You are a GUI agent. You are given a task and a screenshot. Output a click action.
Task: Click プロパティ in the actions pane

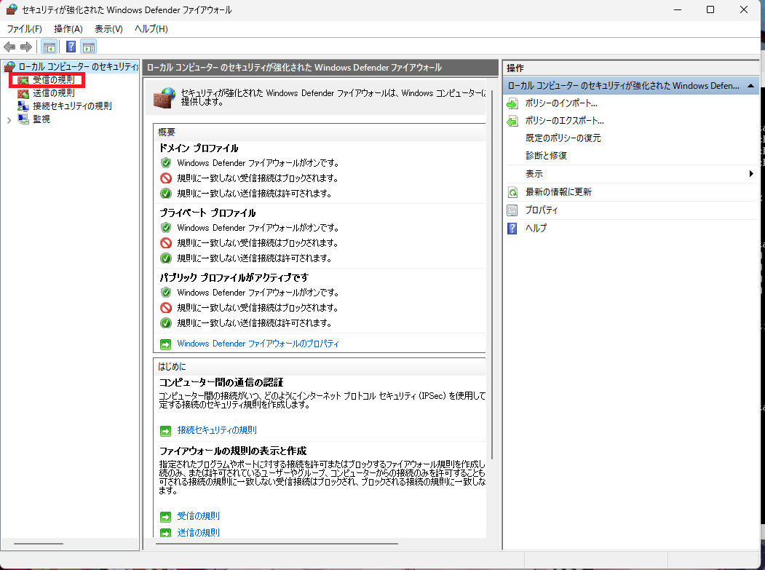(x=541, y=210)
